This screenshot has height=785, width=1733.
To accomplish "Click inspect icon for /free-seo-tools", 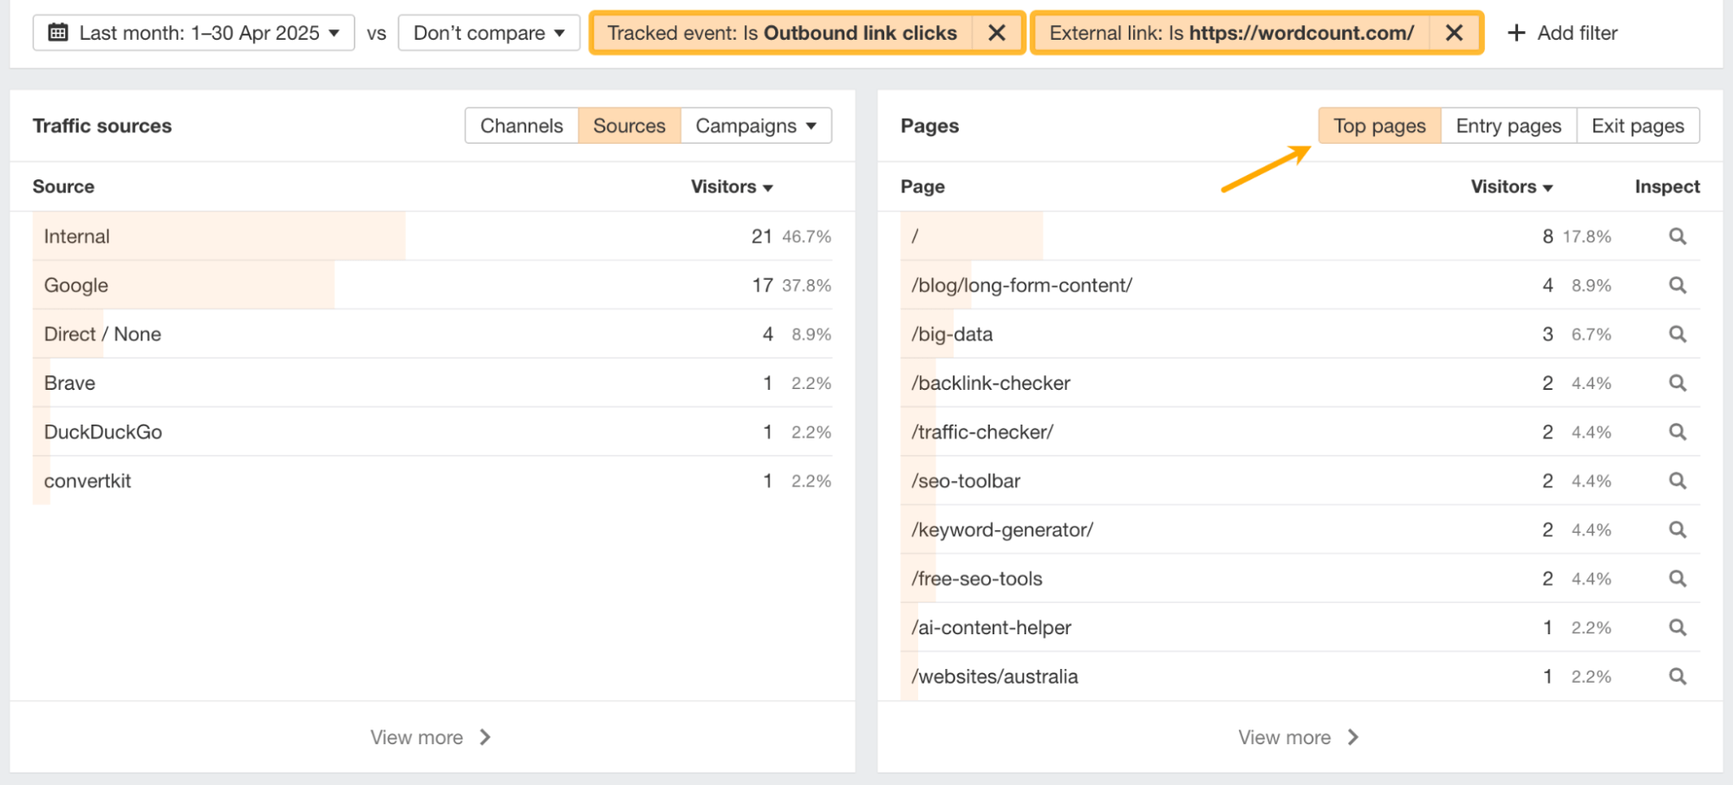I will pos(1678,579).
